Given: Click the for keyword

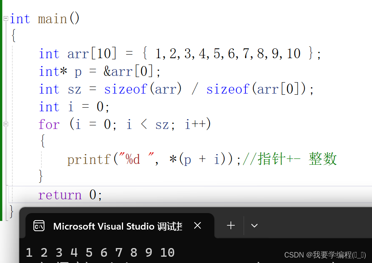Looking at the screenshot, I should [x=49, y=124].
